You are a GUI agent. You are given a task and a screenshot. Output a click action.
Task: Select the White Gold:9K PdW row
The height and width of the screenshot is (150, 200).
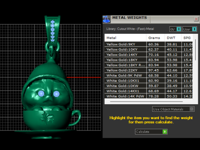(x=148, y=75)
